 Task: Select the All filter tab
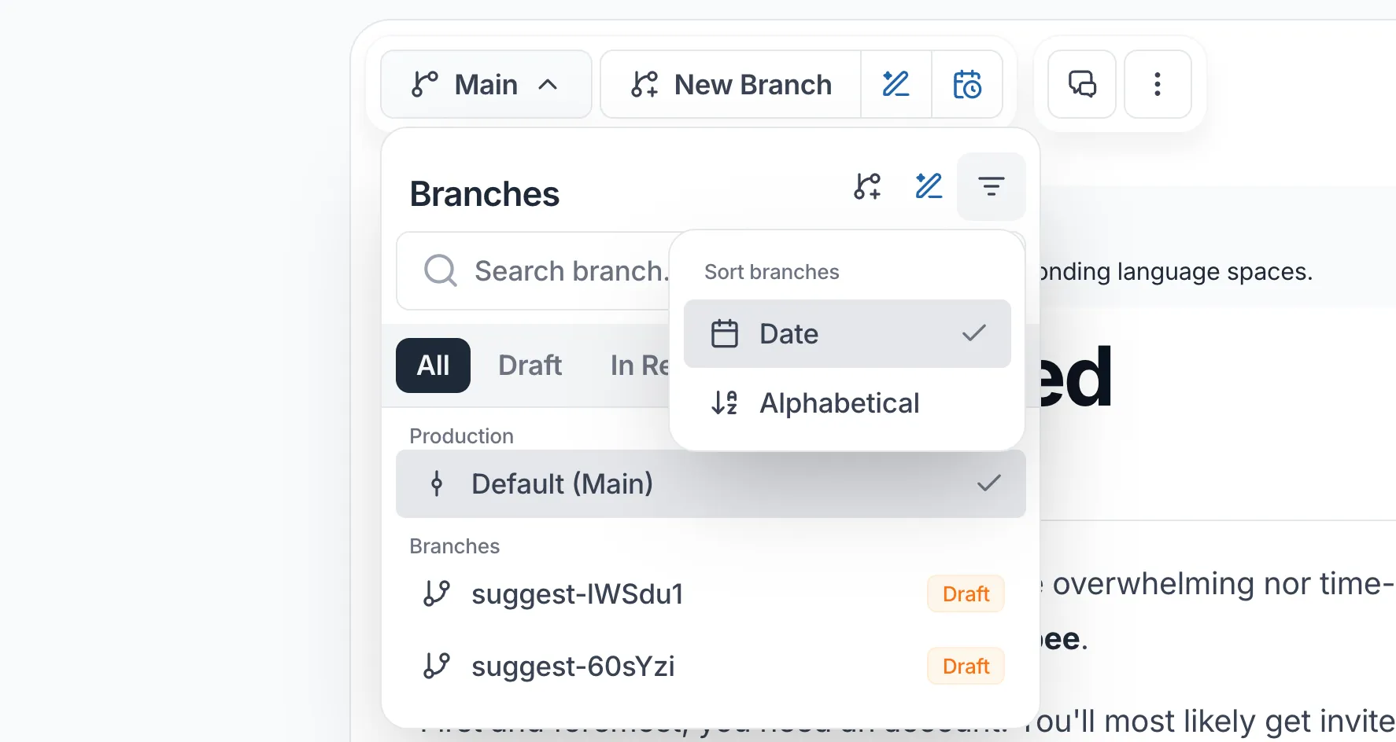tap(433, 365)
